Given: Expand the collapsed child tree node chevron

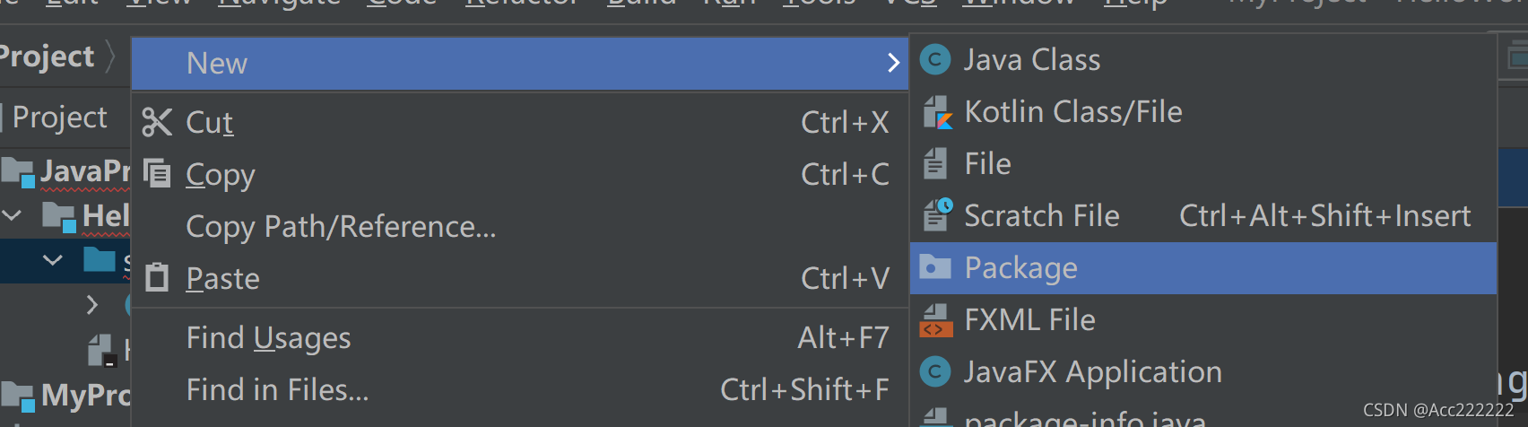Looking at the screenshot, I should 91,305.
